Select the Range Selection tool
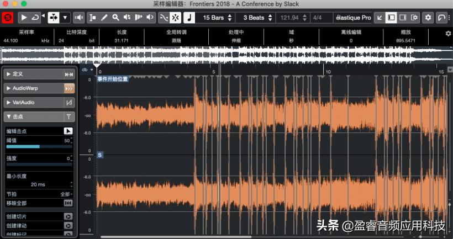This screenshot has height=239, width=453. [x=93, y=18]
